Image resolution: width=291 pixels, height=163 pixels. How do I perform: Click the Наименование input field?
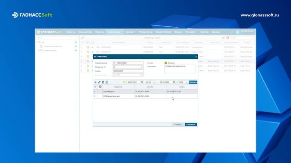128,63
